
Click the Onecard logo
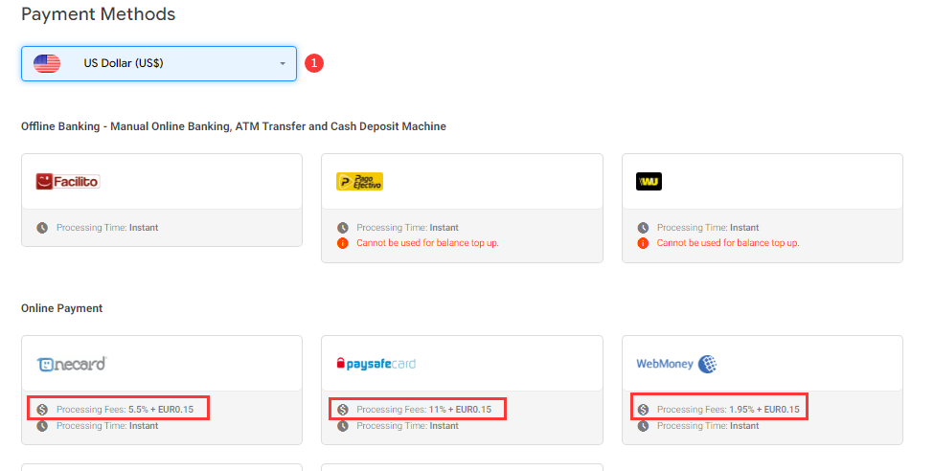72,364
